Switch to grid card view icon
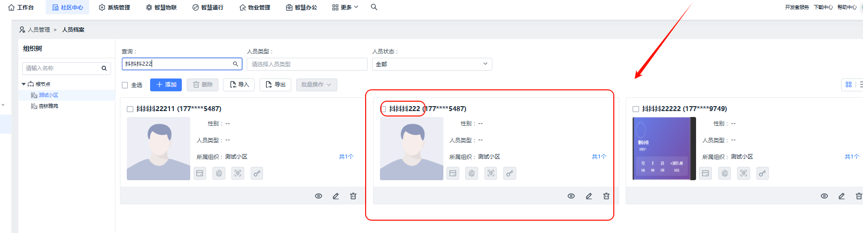Screen dimensions: 863x233 (x=849, y=84)
